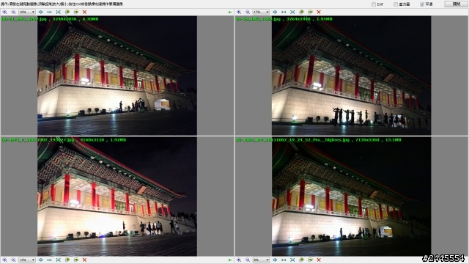
Task: Remove bottom-left image with red X
Action: [x=85, y=260]
